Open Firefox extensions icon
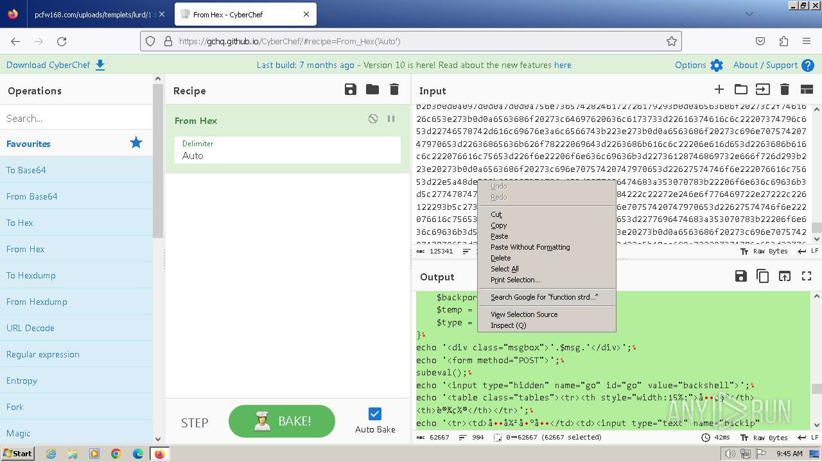822x462 pixels. pyautogui.click(x=783, y=41)
